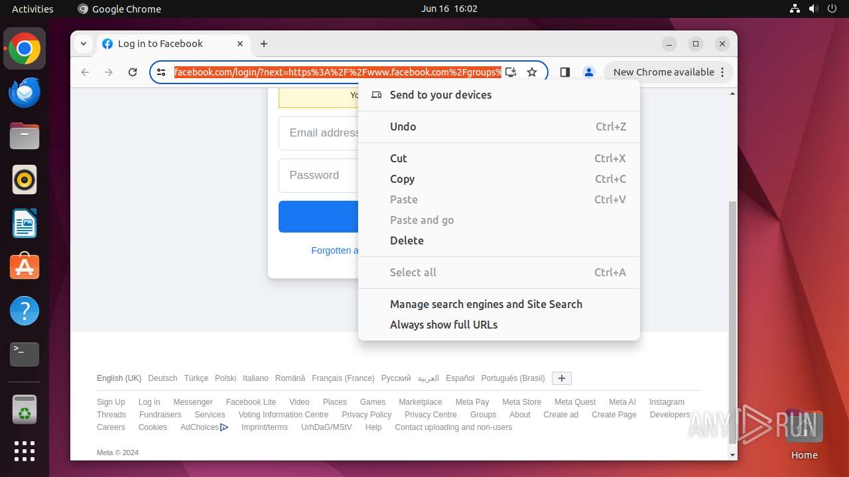
Task: Show Applications grid in the dock
Action: [x=25, y=451]
